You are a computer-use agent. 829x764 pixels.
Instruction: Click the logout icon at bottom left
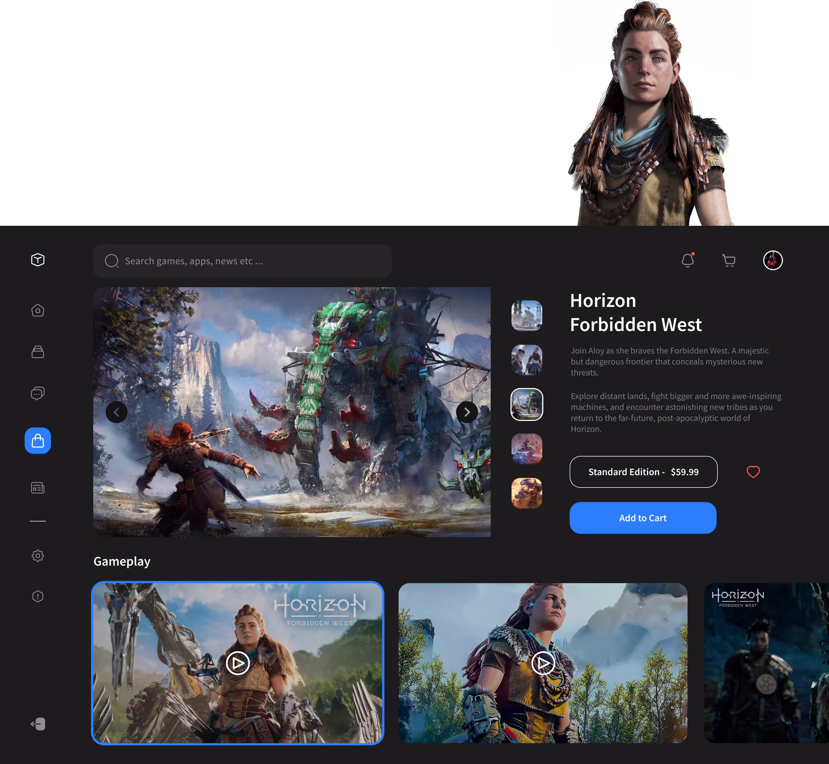[x=38, y=724]
